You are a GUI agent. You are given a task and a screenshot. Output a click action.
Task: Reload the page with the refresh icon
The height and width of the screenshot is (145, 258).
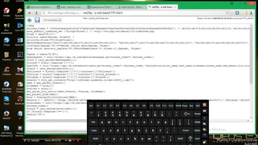click(44, 13)
